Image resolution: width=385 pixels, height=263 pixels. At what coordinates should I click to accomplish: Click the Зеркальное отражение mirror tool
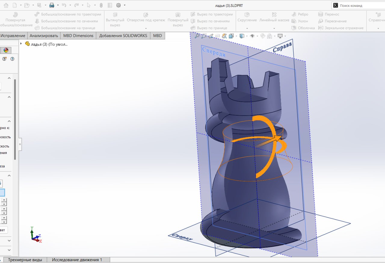341,28
